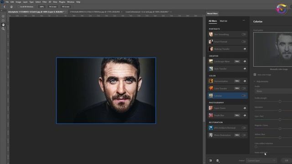
Task: Click the Neural Filters panel tab
Action: pos(212,14)
